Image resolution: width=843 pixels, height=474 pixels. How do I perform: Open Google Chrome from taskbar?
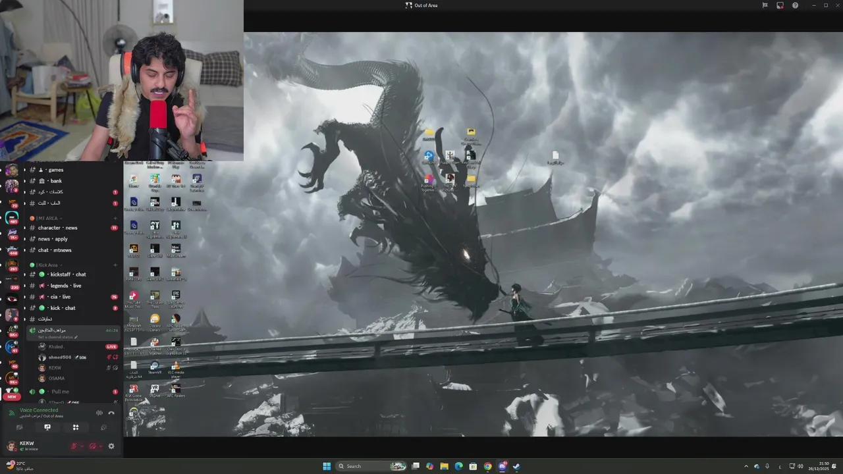(x=487, y=466)
